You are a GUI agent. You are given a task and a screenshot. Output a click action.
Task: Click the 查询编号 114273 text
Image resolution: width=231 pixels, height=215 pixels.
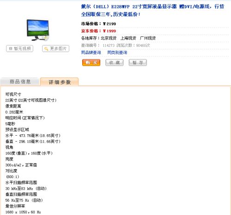[98, 45]
